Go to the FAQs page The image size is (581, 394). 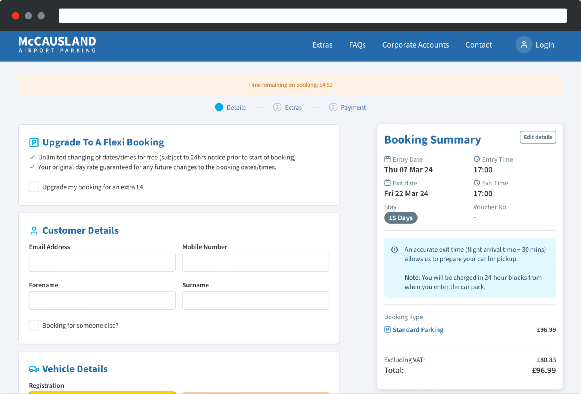point(357,45)
